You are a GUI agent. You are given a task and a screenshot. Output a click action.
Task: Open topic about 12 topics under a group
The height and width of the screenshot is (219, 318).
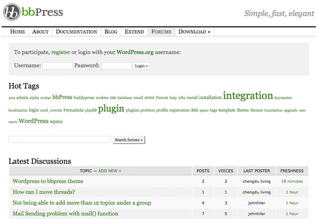[x=82, y=203]
